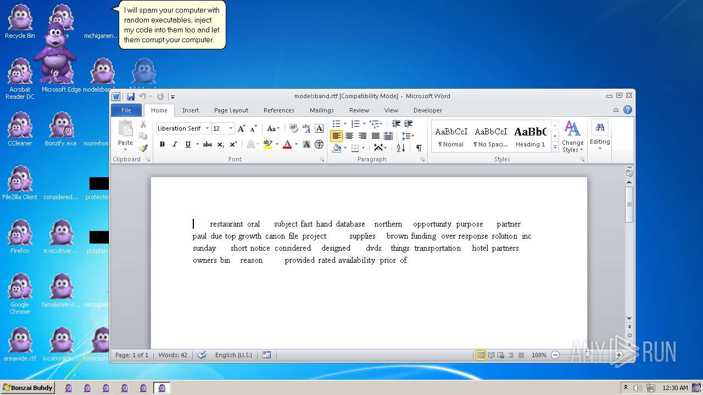This screenshot has height=395, width=703.
Task: Toggle Underline formatting
Action: [x=188, y=144]
